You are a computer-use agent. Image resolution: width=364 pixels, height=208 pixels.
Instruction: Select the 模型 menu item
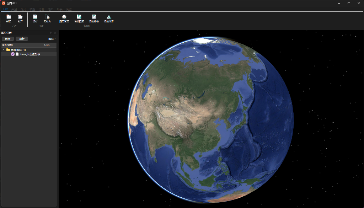tap(32, 9)
